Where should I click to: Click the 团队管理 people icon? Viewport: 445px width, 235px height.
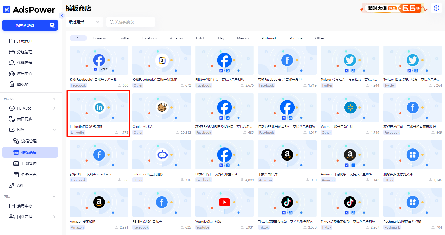[x=12, y=217]
